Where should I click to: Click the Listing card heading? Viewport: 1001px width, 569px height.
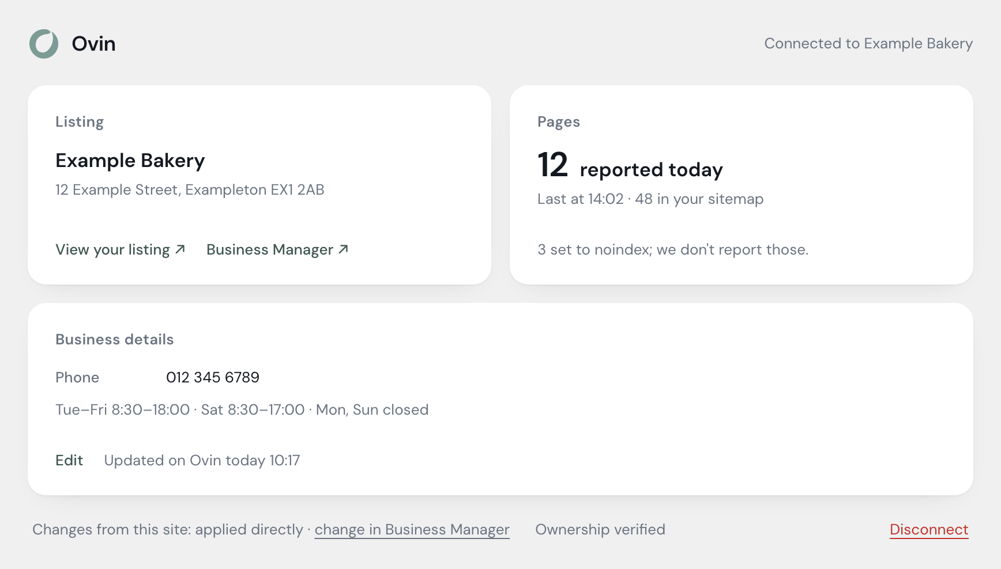(x=80, y=122)
